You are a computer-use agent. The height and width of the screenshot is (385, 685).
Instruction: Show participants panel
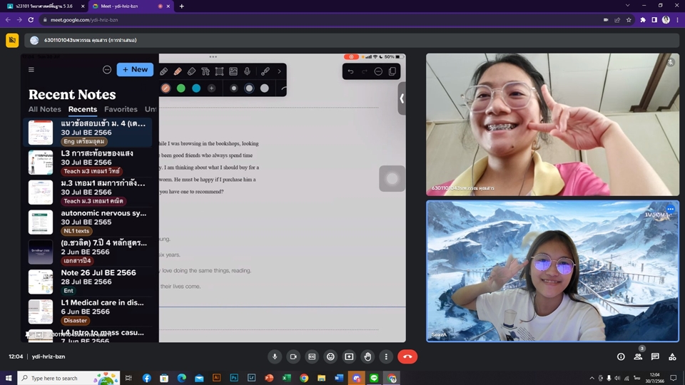(638, 356)
